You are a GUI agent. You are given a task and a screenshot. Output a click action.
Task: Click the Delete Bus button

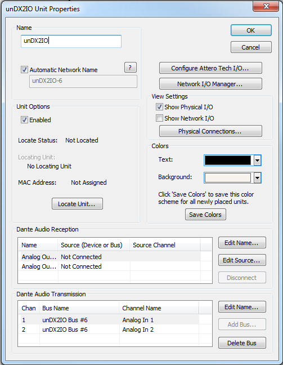point(242,343)
